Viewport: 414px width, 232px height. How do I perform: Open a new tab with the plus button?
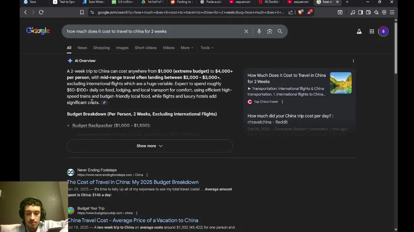347,2
